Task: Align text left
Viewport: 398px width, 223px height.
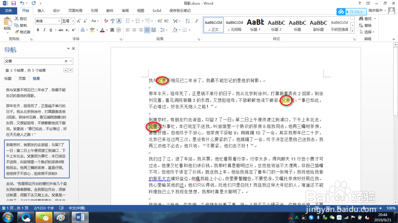Action: (x=128, y=30)
